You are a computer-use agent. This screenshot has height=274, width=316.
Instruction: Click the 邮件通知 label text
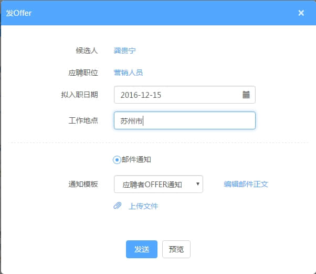(x=136, y=159)
